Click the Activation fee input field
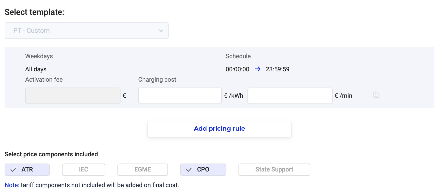Viewport: 439px width, 191px height. [x=73, y=96]
